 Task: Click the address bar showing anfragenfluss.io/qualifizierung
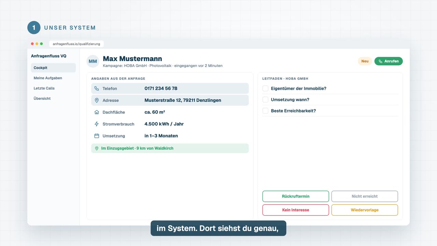[76, 44]
